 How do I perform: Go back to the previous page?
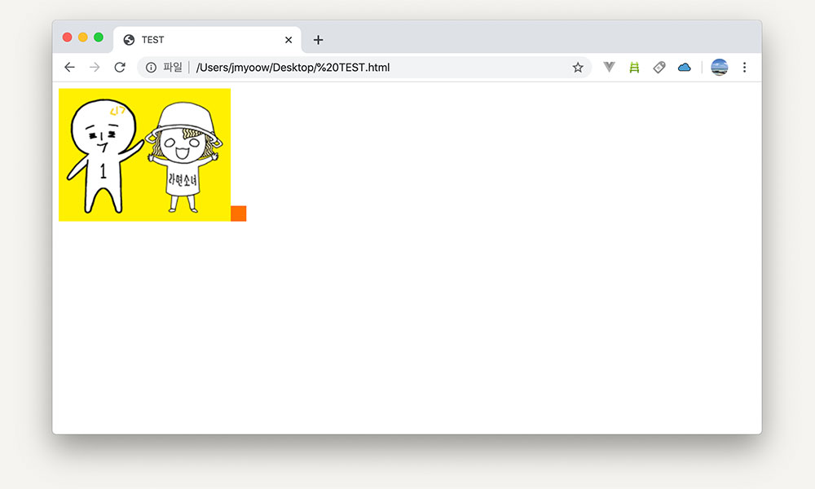[69, 67]
